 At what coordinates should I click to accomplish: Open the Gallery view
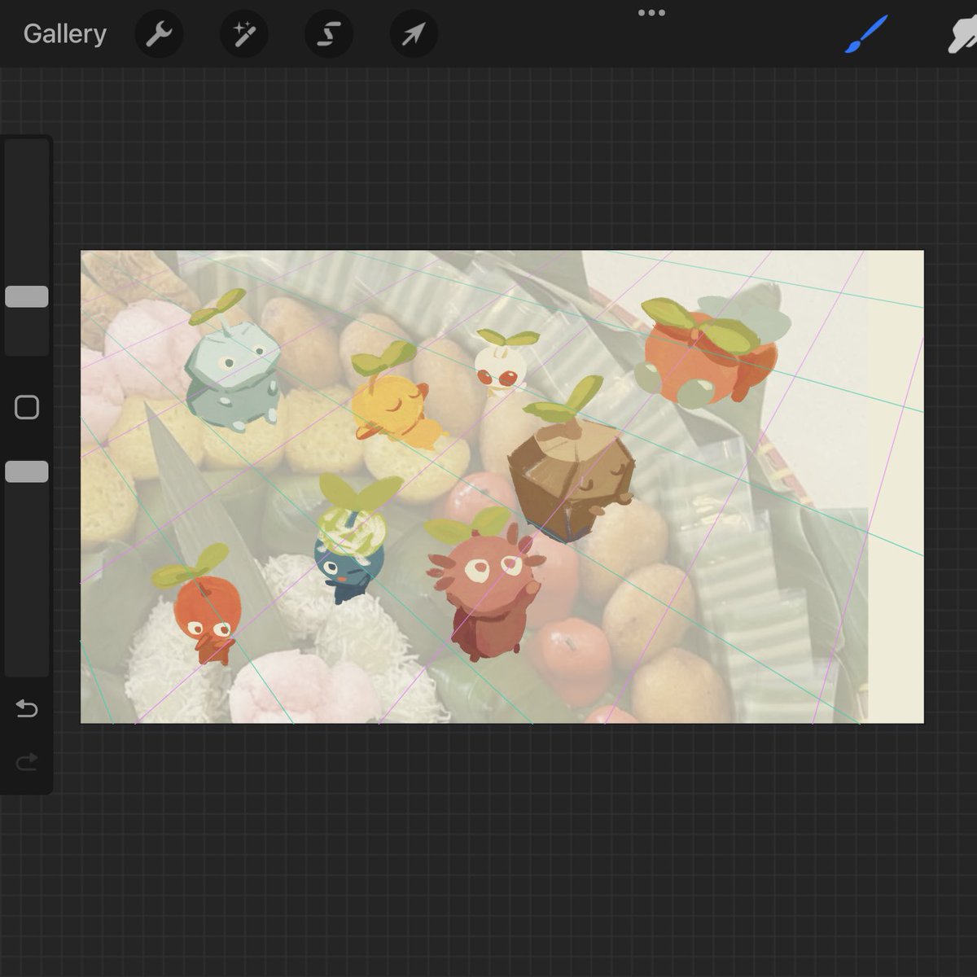[x=64, y=34]
